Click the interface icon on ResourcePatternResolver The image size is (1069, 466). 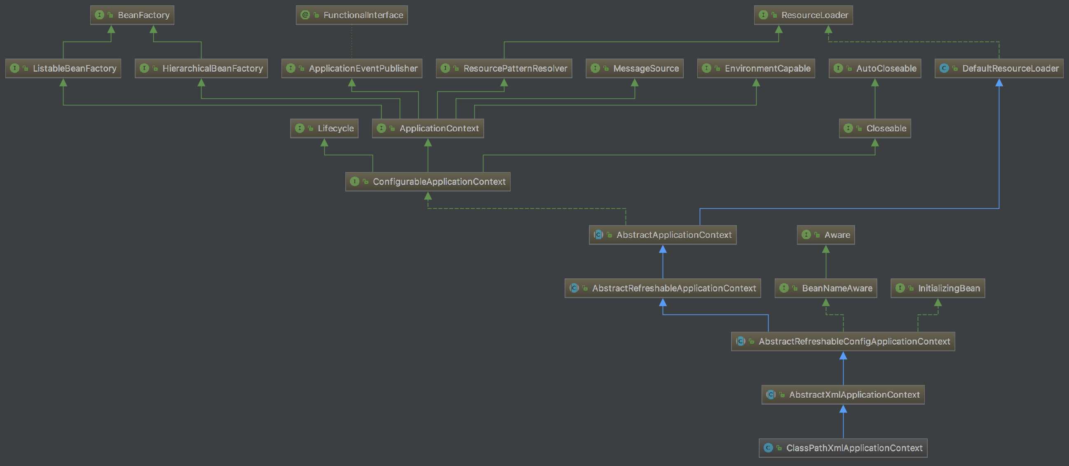pyautogui.click(x=445, y=68)
